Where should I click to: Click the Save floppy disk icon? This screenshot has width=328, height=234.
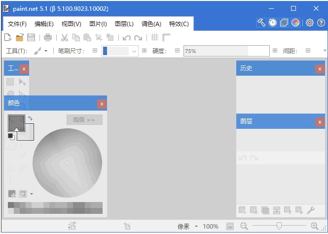tap(31, 37)
